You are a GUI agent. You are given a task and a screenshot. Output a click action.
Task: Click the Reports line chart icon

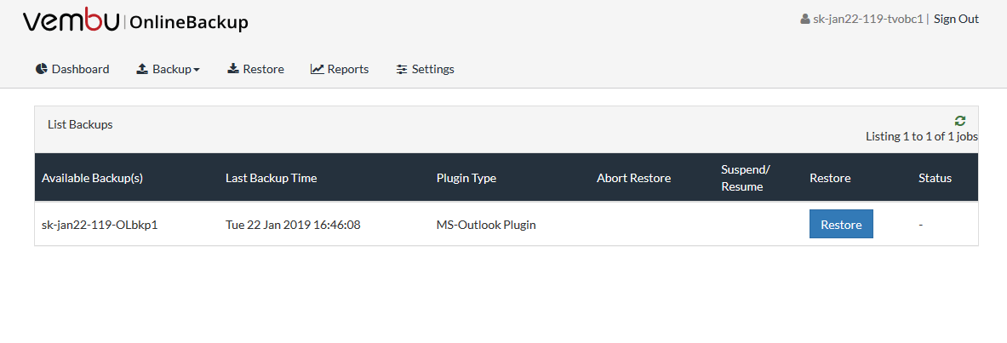click(318, 69)
